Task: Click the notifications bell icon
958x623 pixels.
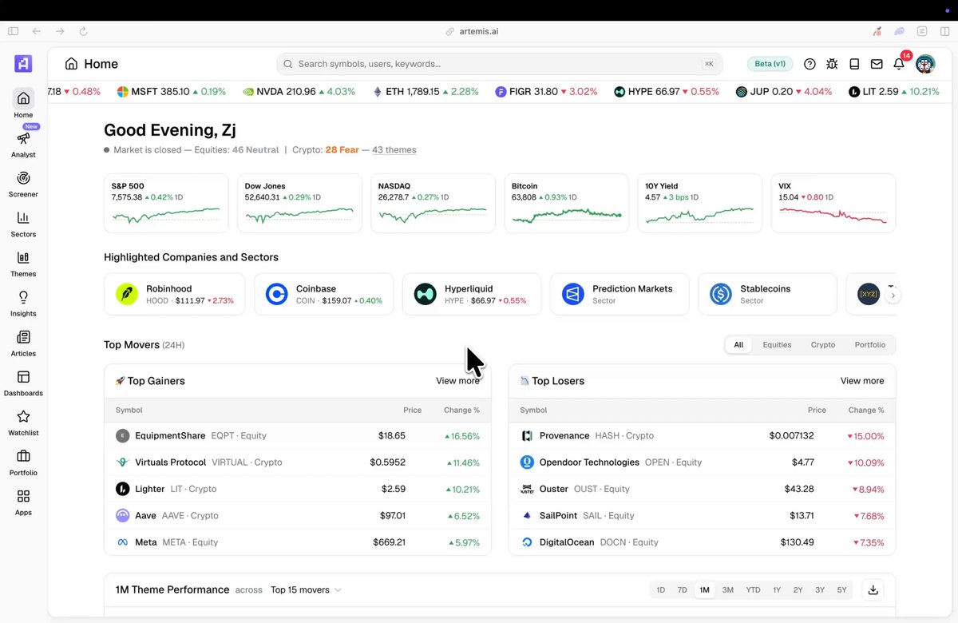Action: coord(899,64)
